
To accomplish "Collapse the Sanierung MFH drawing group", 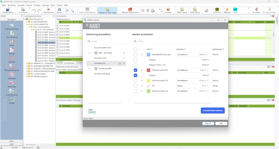I will (x=89, y=68).
